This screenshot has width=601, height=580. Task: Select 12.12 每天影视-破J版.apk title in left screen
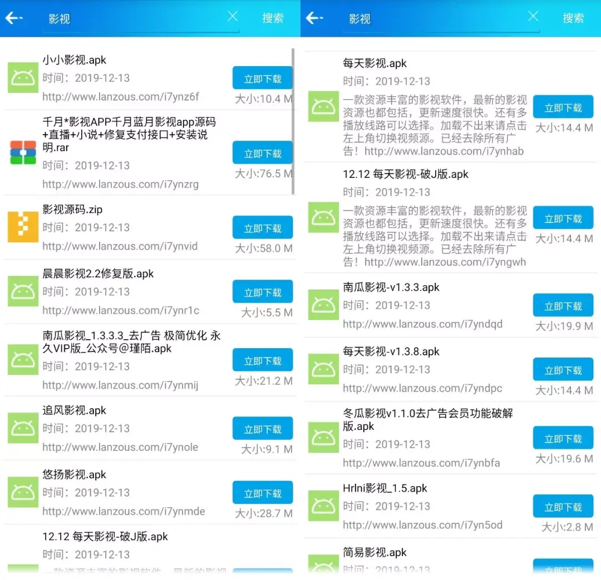105,536
